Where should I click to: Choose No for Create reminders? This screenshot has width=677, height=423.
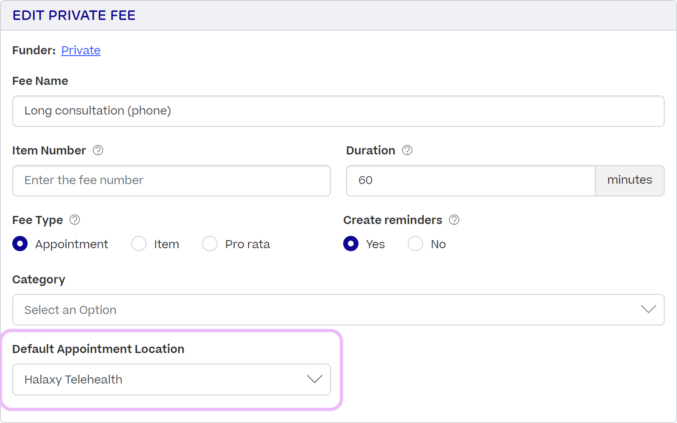415,244
